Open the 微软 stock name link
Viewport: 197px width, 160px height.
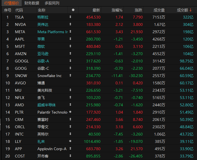[41, 46]
